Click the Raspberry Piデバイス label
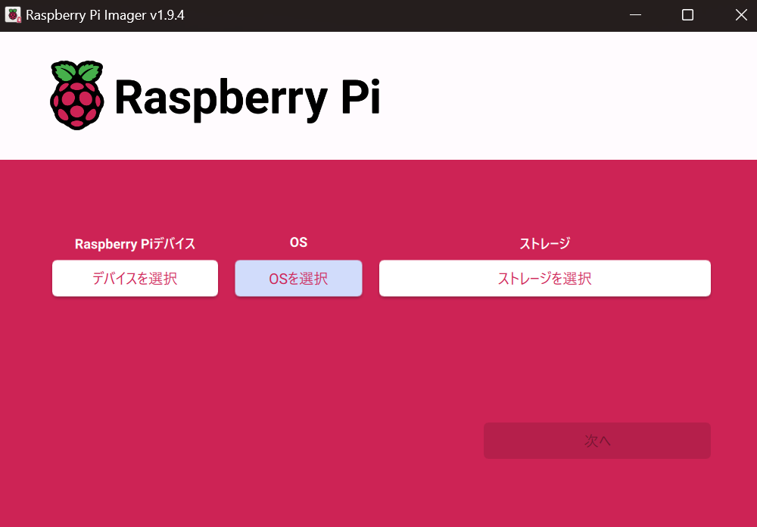 [135, 244]
